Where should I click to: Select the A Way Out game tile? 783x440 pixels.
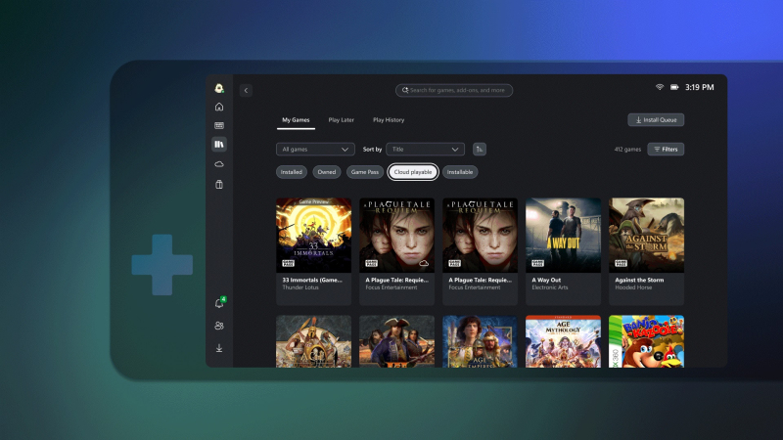563,246
